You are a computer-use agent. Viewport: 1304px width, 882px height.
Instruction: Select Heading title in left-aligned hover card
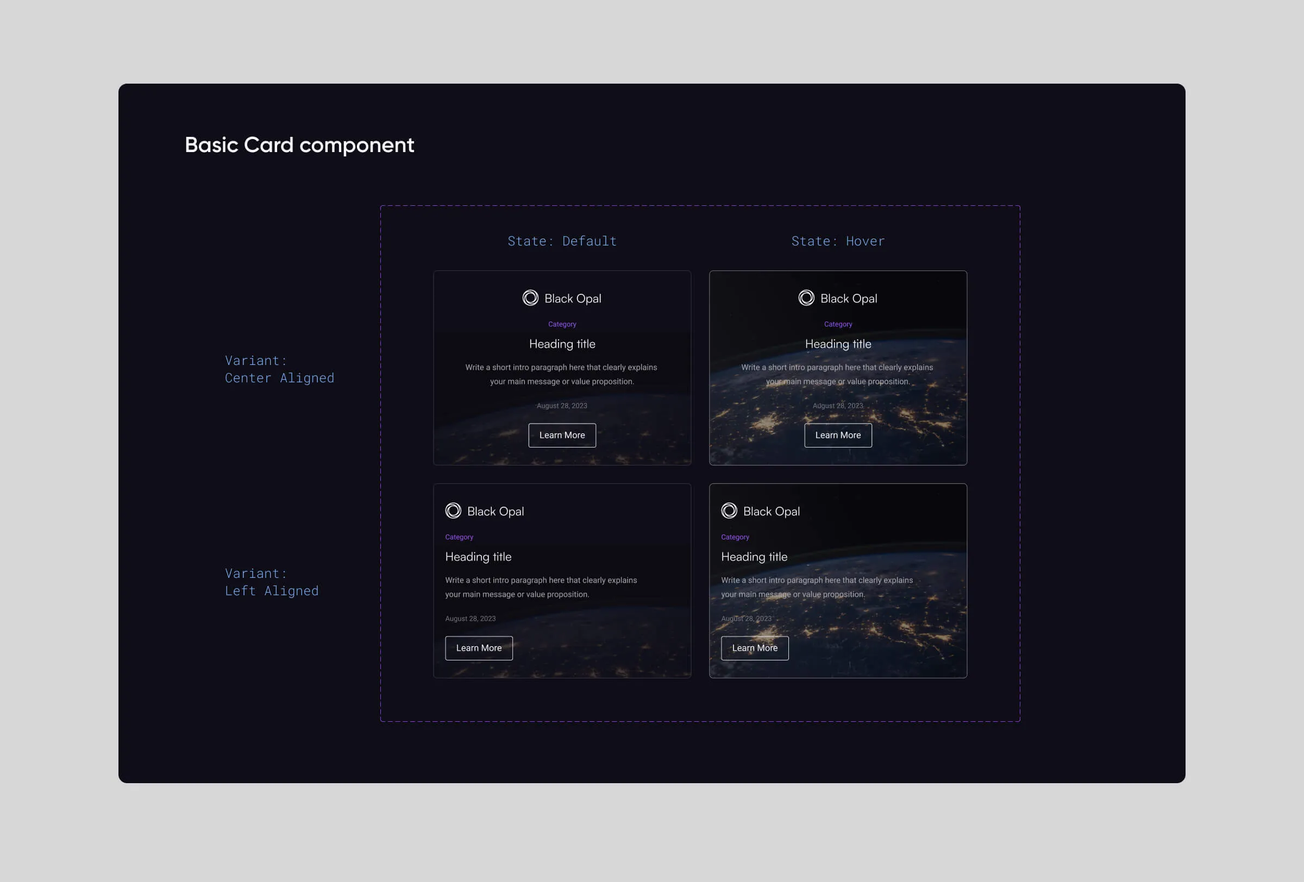pyautogui.click(x=754, y=557)
